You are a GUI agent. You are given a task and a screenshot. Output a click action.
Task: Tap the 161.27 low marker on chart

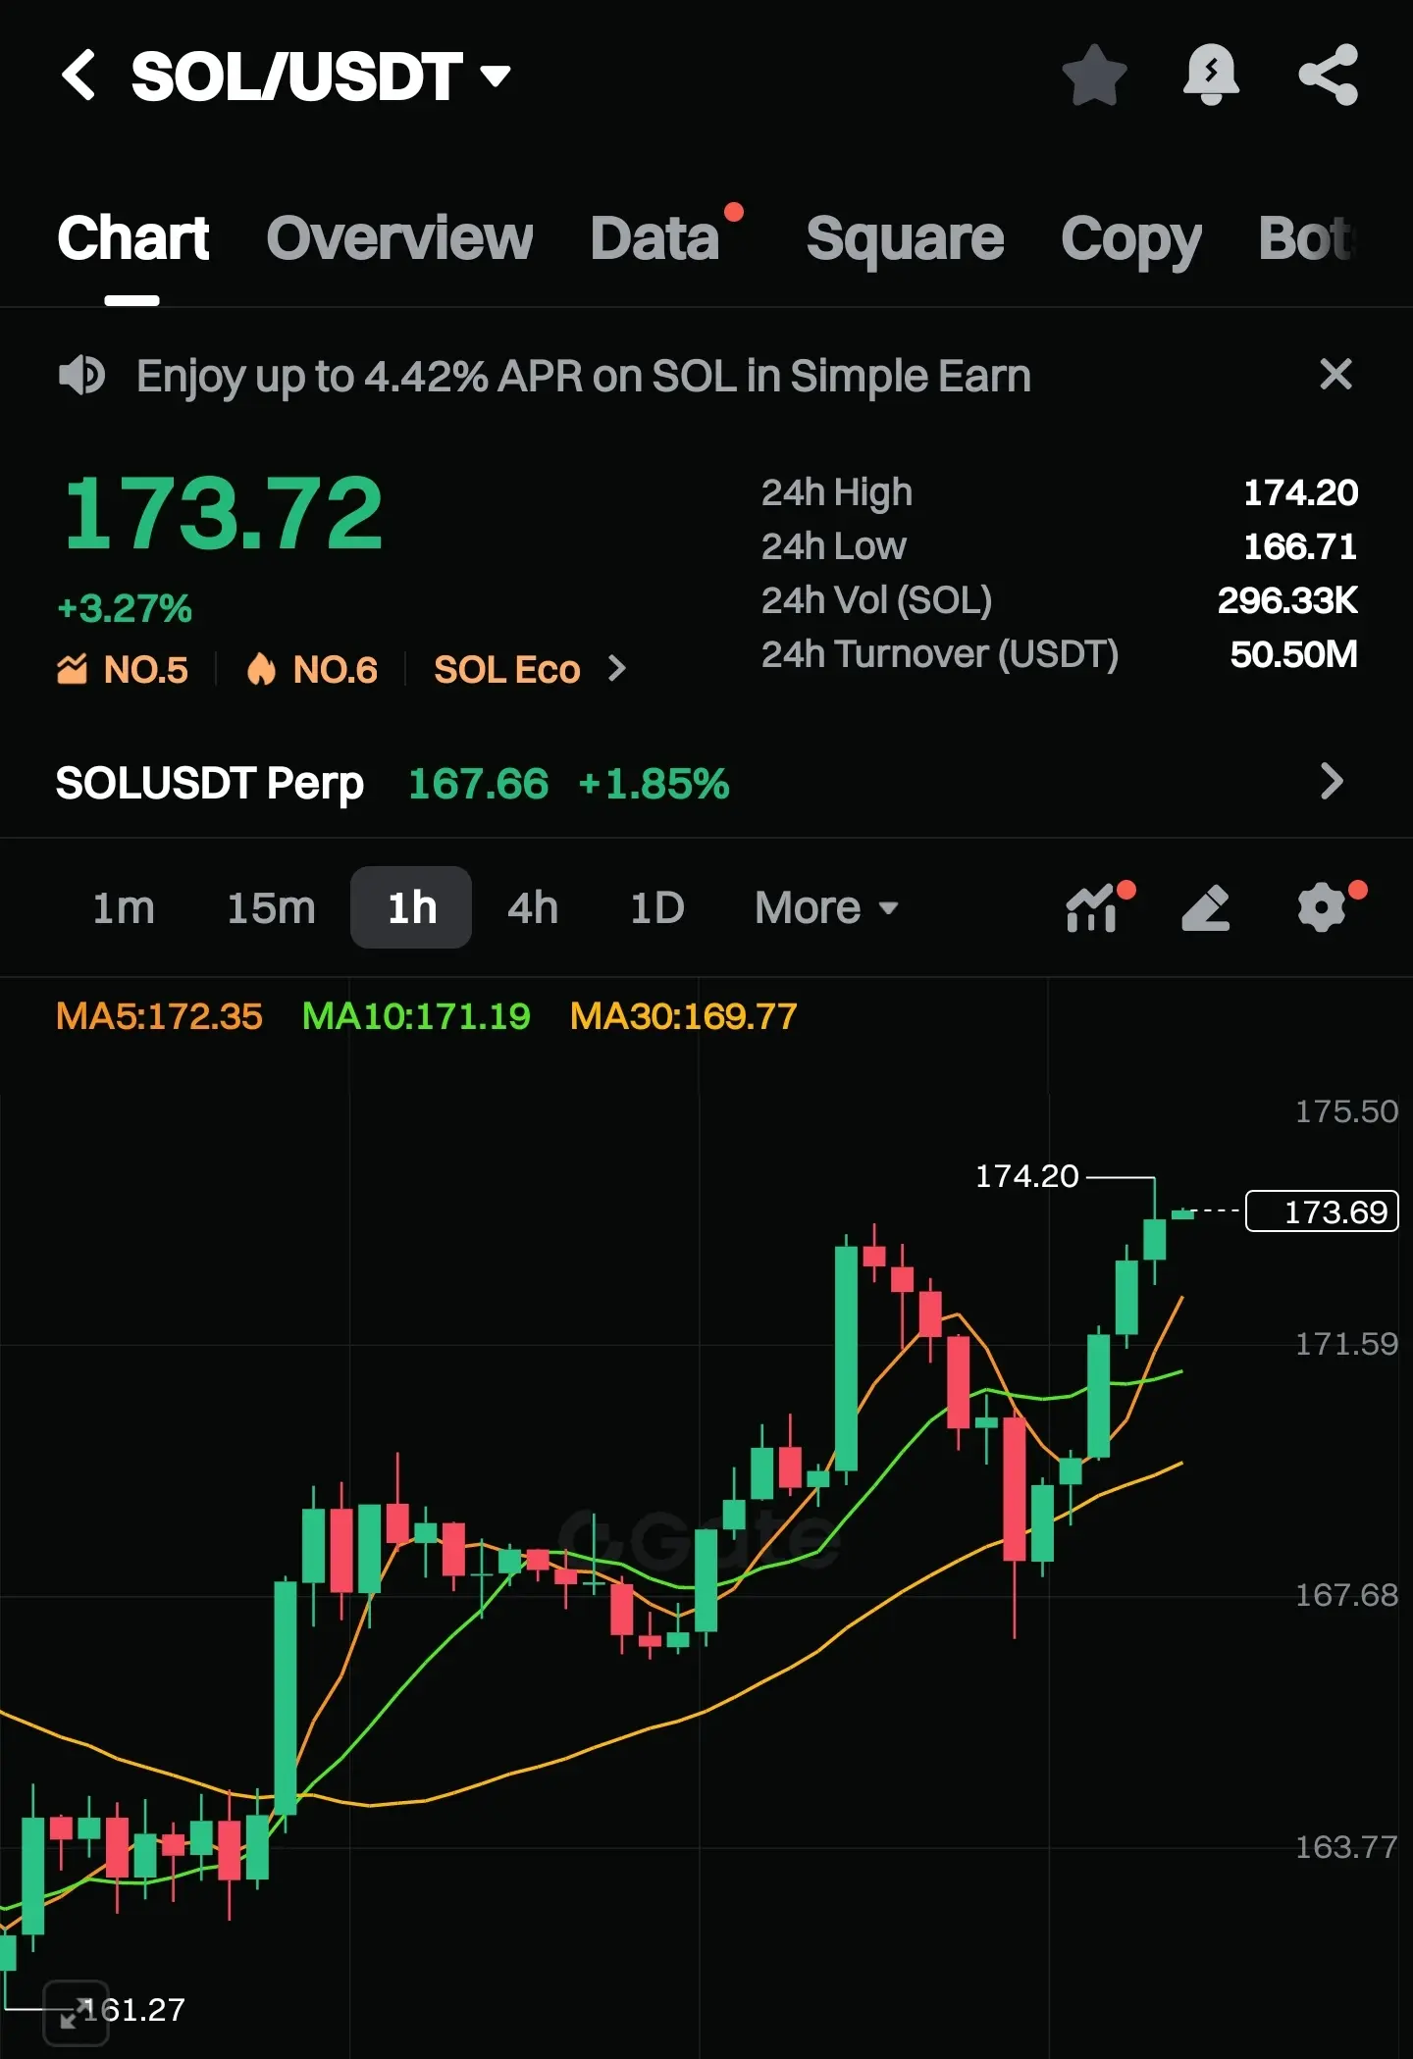(134, 2009)
